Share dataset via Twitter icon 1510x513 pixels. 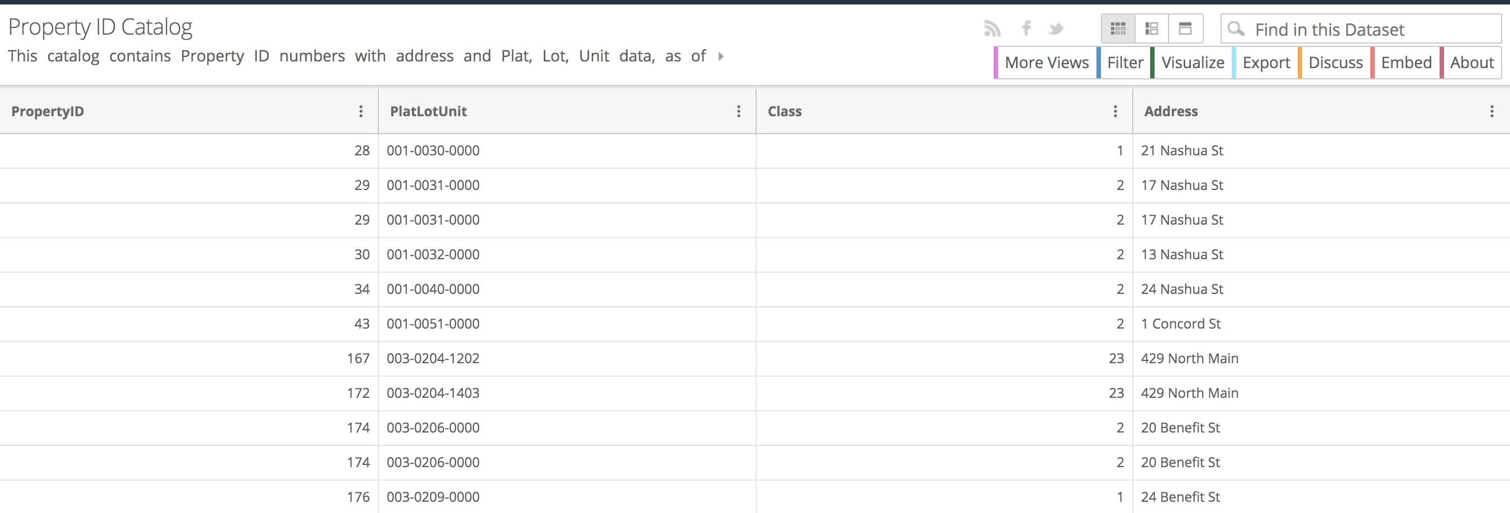(x=1056, y=28)
